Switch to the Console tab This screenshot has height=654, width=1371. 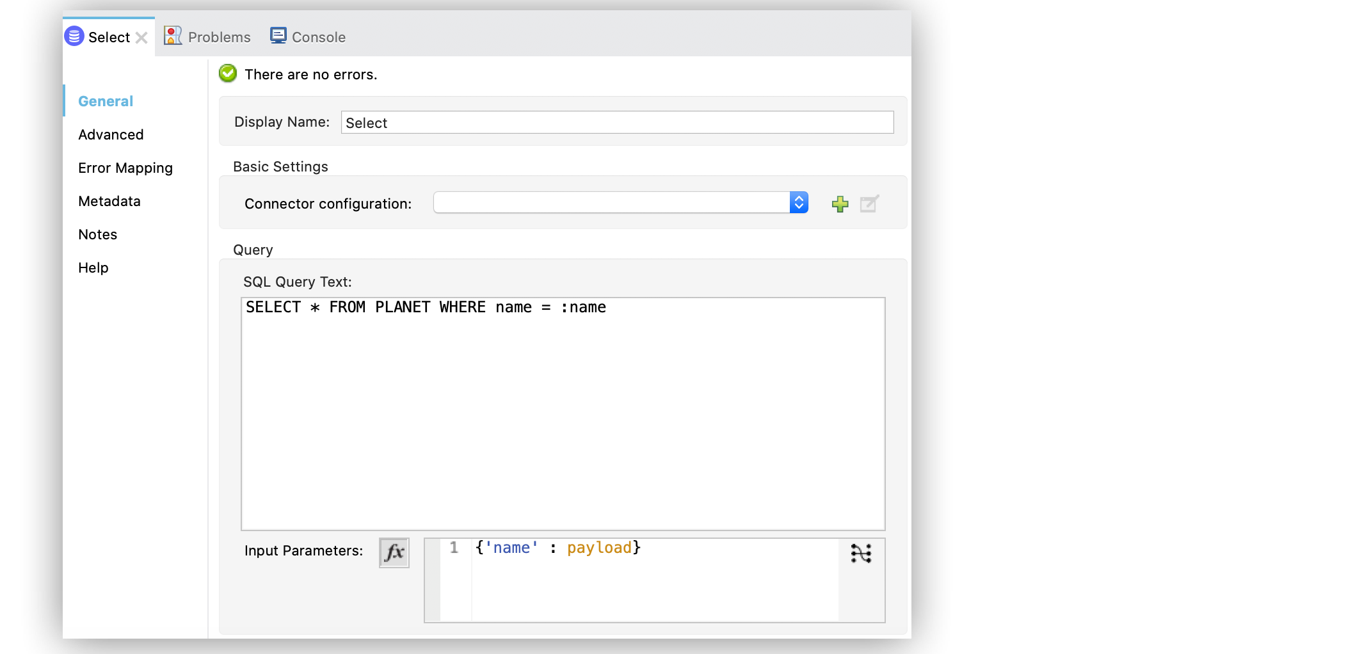[318, 36]
